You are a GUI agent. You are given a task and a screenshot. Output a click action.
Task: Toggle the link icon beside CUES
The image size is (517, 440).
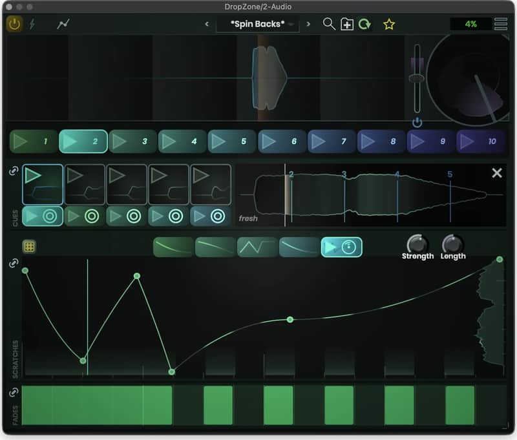pos(14,171)
